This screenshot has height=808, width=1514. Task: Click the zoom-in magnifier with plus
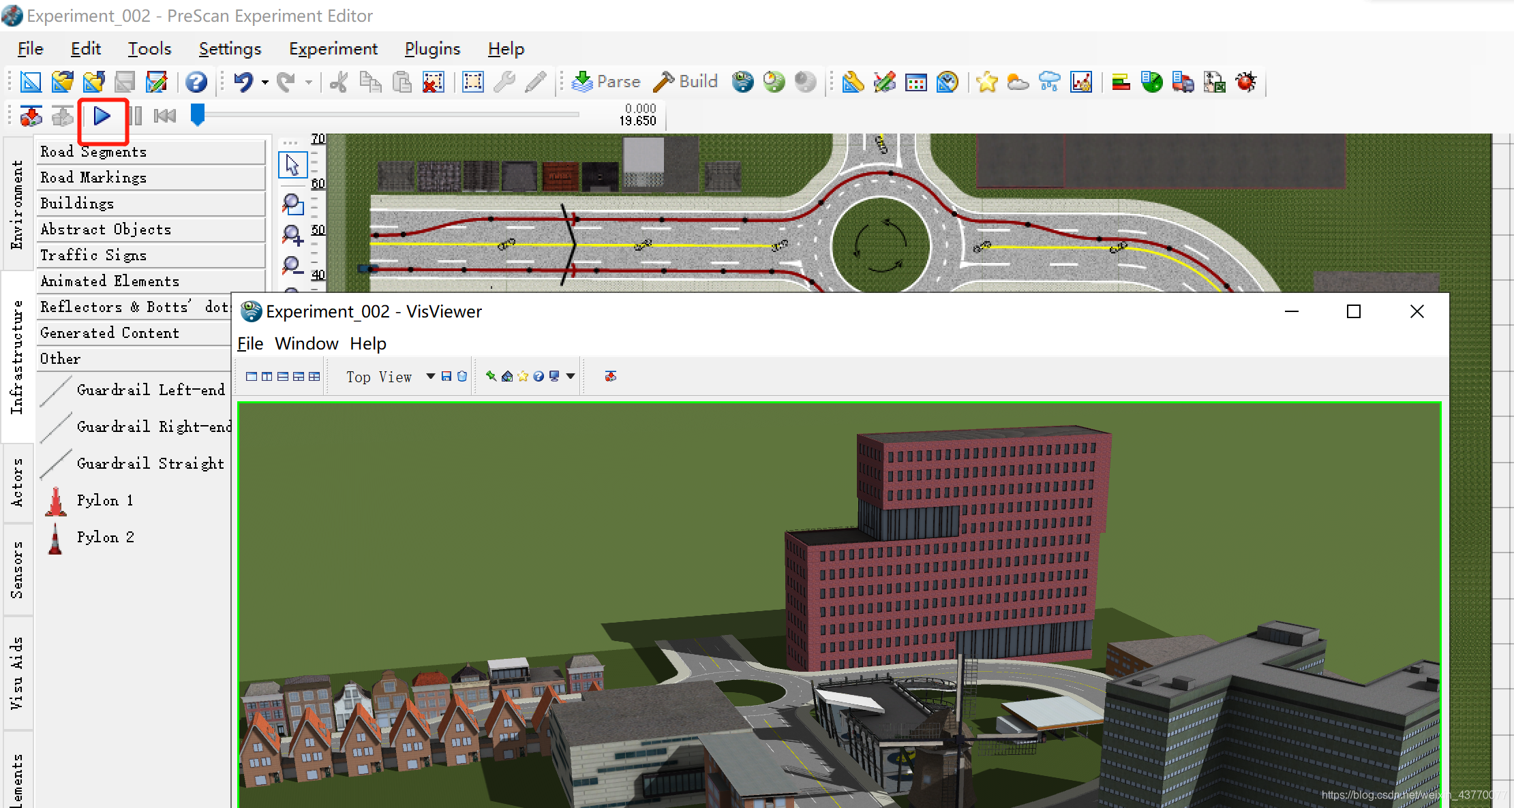tap(292, 235)
